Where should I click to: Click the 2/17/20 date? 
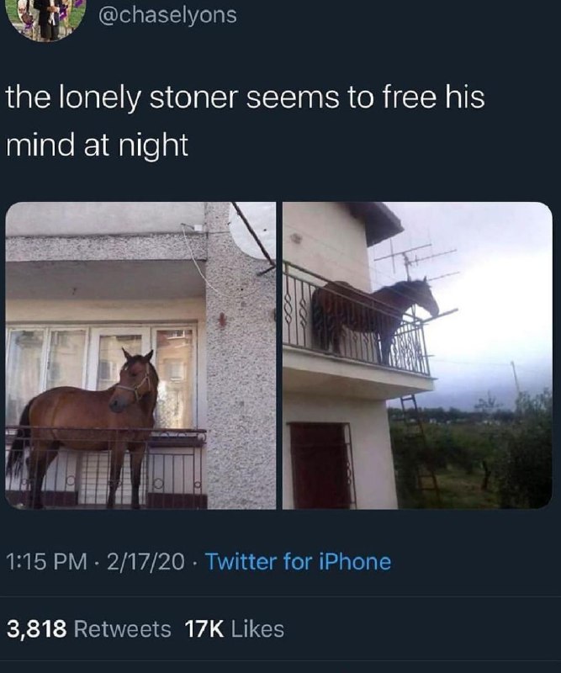146,562
